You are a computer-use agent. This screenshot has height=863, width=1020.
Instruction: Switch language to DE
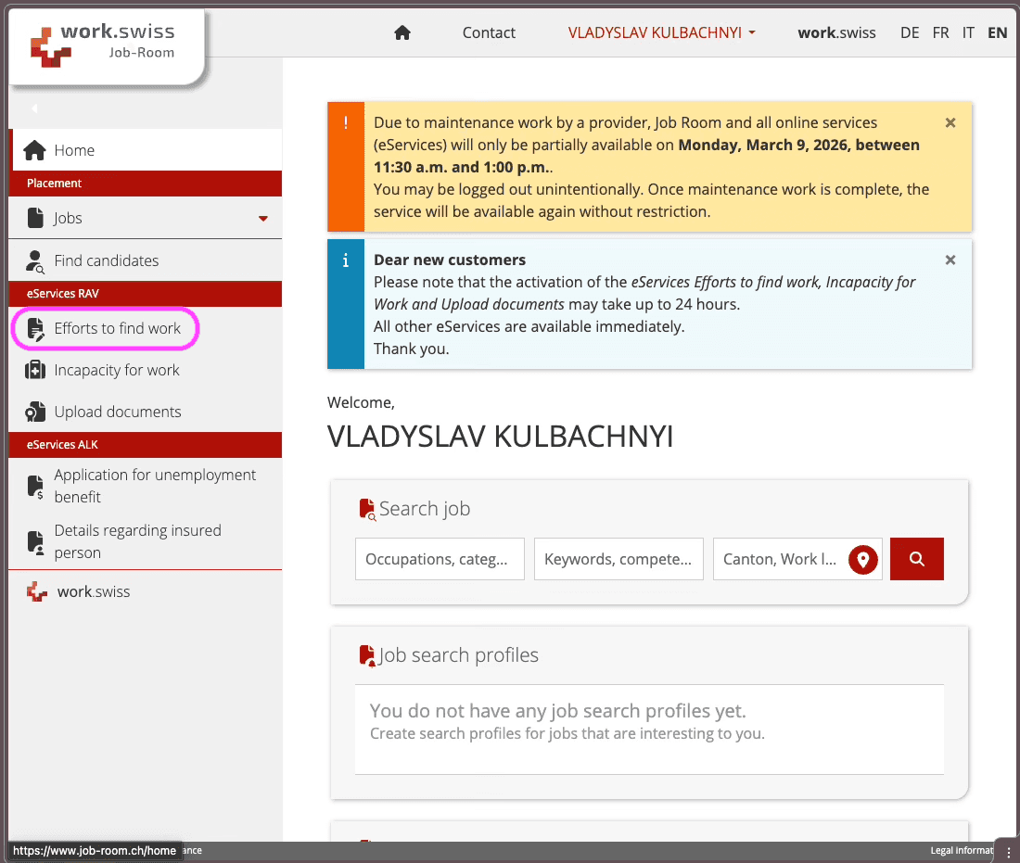coord(910,32)
